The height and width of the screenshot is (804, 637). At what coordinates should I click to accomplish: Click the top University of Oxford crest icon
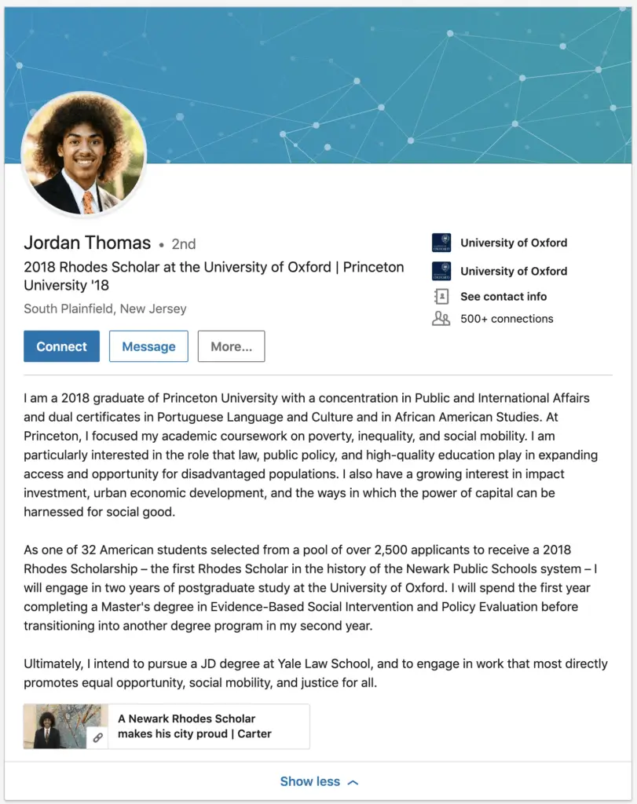click(442, 243)
